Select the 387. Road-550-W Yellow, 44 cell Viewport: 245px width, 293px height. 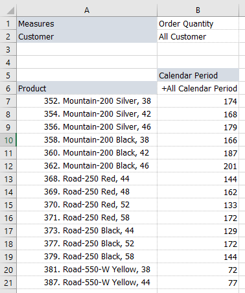click(x=87, y=283)
